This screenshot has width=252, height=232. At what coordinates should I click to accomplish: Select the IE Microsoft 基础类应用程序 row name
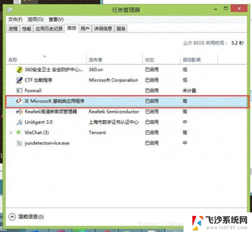pos(54,101)
